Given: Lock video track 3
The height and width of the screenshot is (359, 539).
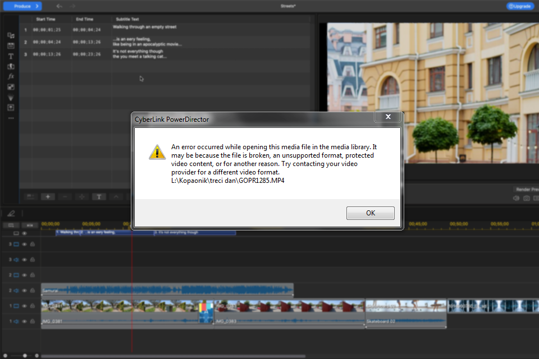Looking at the screenshot, I should [33, 244].
